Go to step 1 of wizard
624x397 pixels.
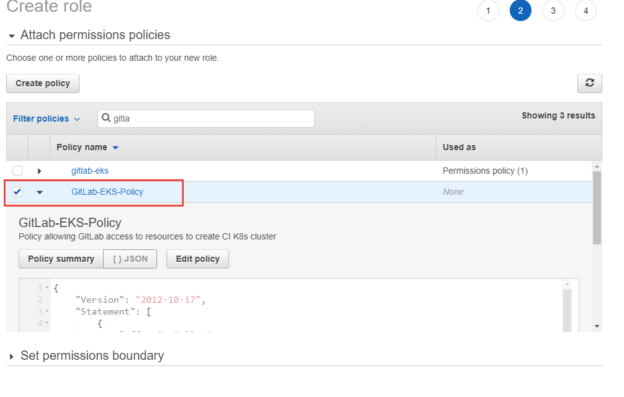pos(488,11)
